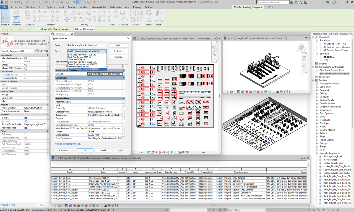This screenshot has height=212, width=354.
Task: Open the Massing & Site ribbon tab
Action: [x=99, y=7]
